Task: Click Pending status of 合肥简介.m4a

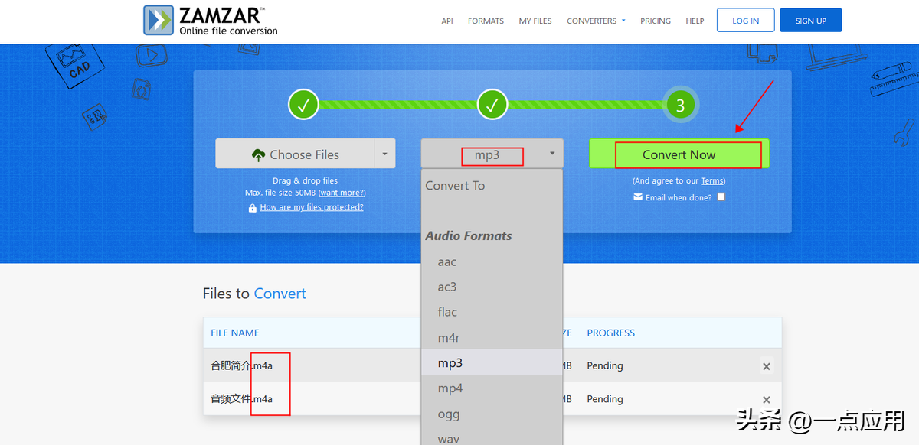Action: [x=605, y=365]
